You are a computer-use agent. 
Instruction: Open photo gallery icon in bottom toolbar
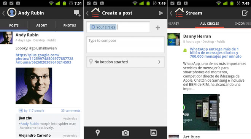click(x=153, y=133)
